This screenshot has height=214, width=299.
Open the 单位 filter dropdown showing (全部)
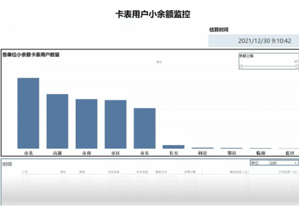coord(283,163)
